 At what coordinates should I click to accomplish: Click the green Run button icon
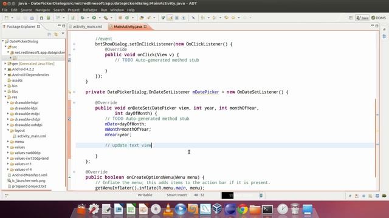pyautogui.click(x=94, y=18)
